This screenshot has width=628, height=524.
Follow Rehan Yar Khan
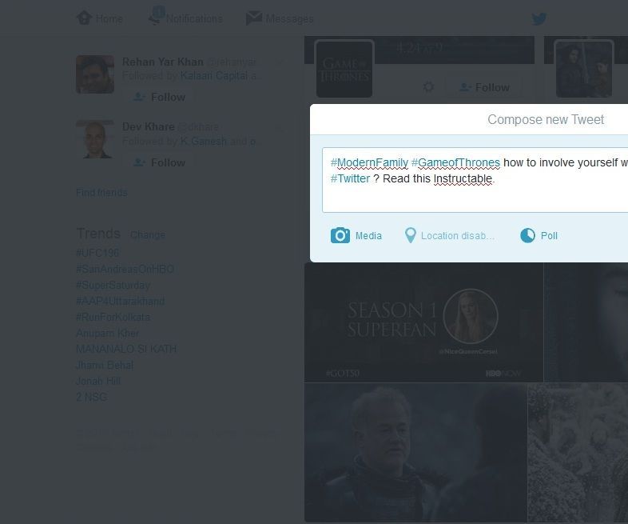tap(160, 97)
